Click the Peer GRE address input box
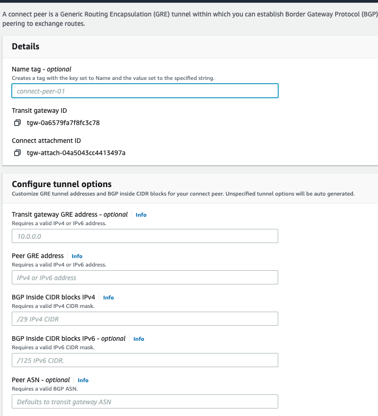 pyautogui.click(x=145, y=277)
